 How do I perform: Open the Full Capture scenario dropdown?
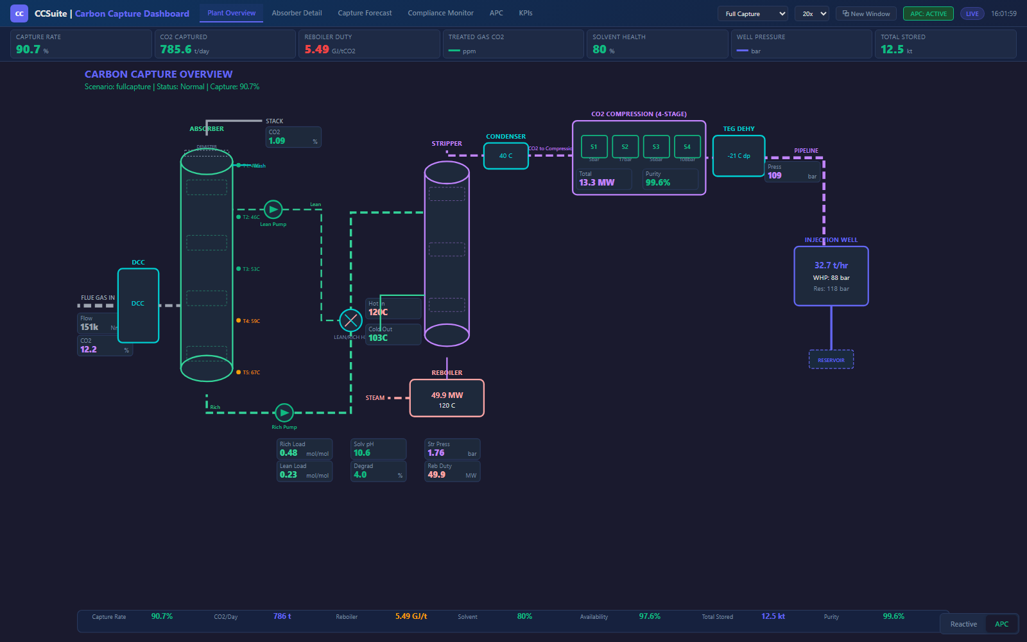pos(752,13)
